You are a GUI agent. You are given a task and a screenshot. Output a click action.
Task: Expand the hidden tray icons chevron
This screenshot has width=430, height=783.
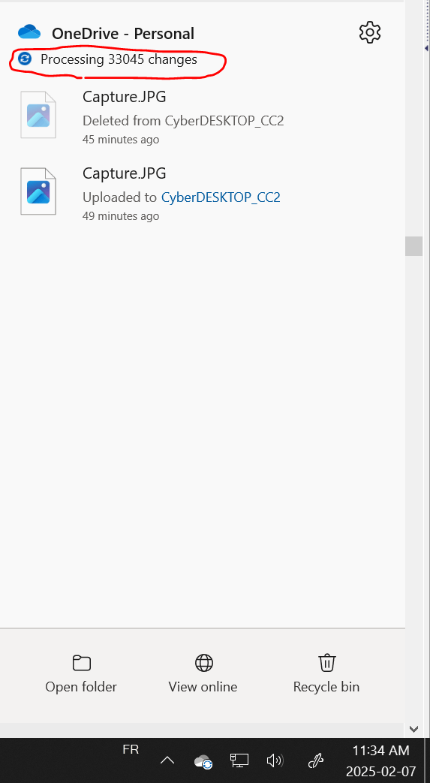click(167, 760)
